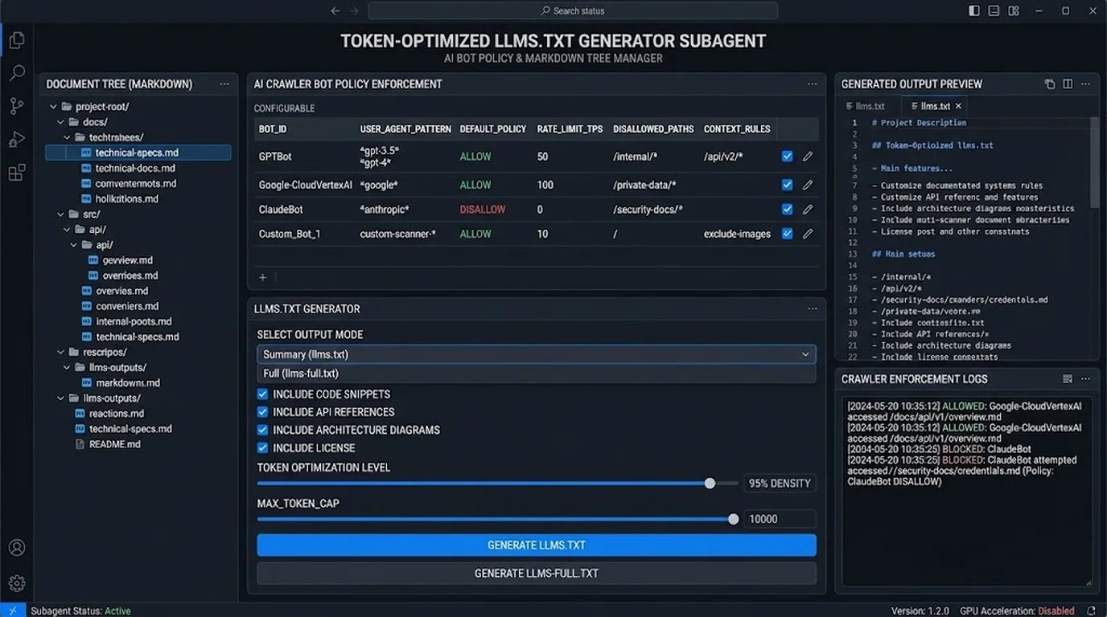
Task: Disable the GPTBot policy checkbox
Action: click(x=787, y=157)
